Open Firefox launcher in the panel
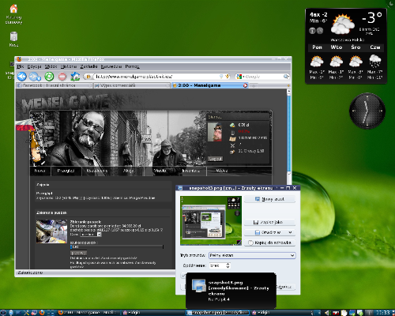Screen dimensions: 395x316 coord(42,313)
